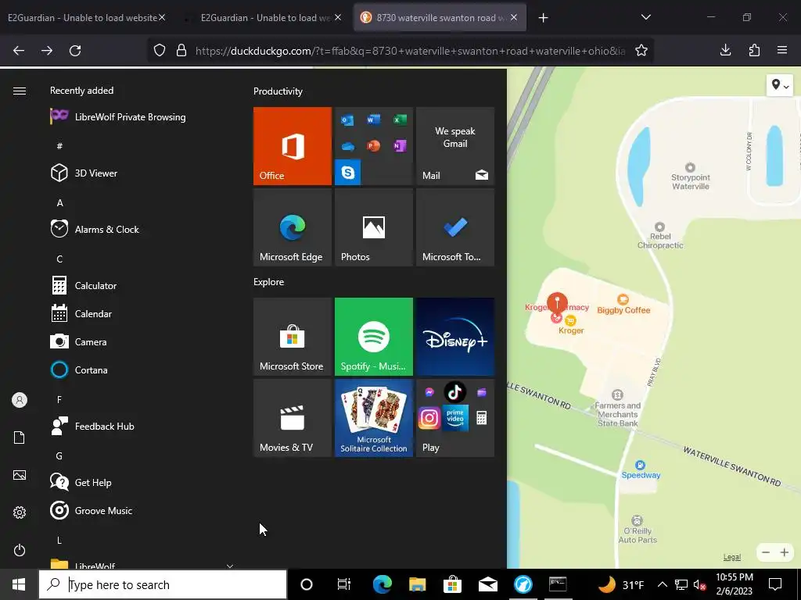This screenshot has width=801, height=600.
Task: Open 3D Viewer from the app list
Action: coord(143,173)
